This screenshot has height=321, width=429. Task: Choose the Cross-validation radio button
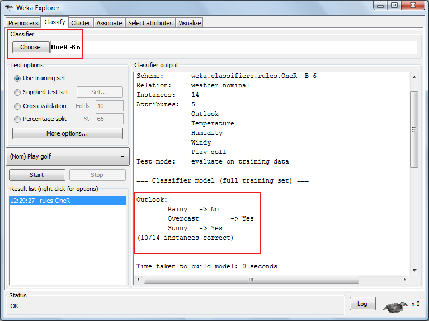point(17,106)
